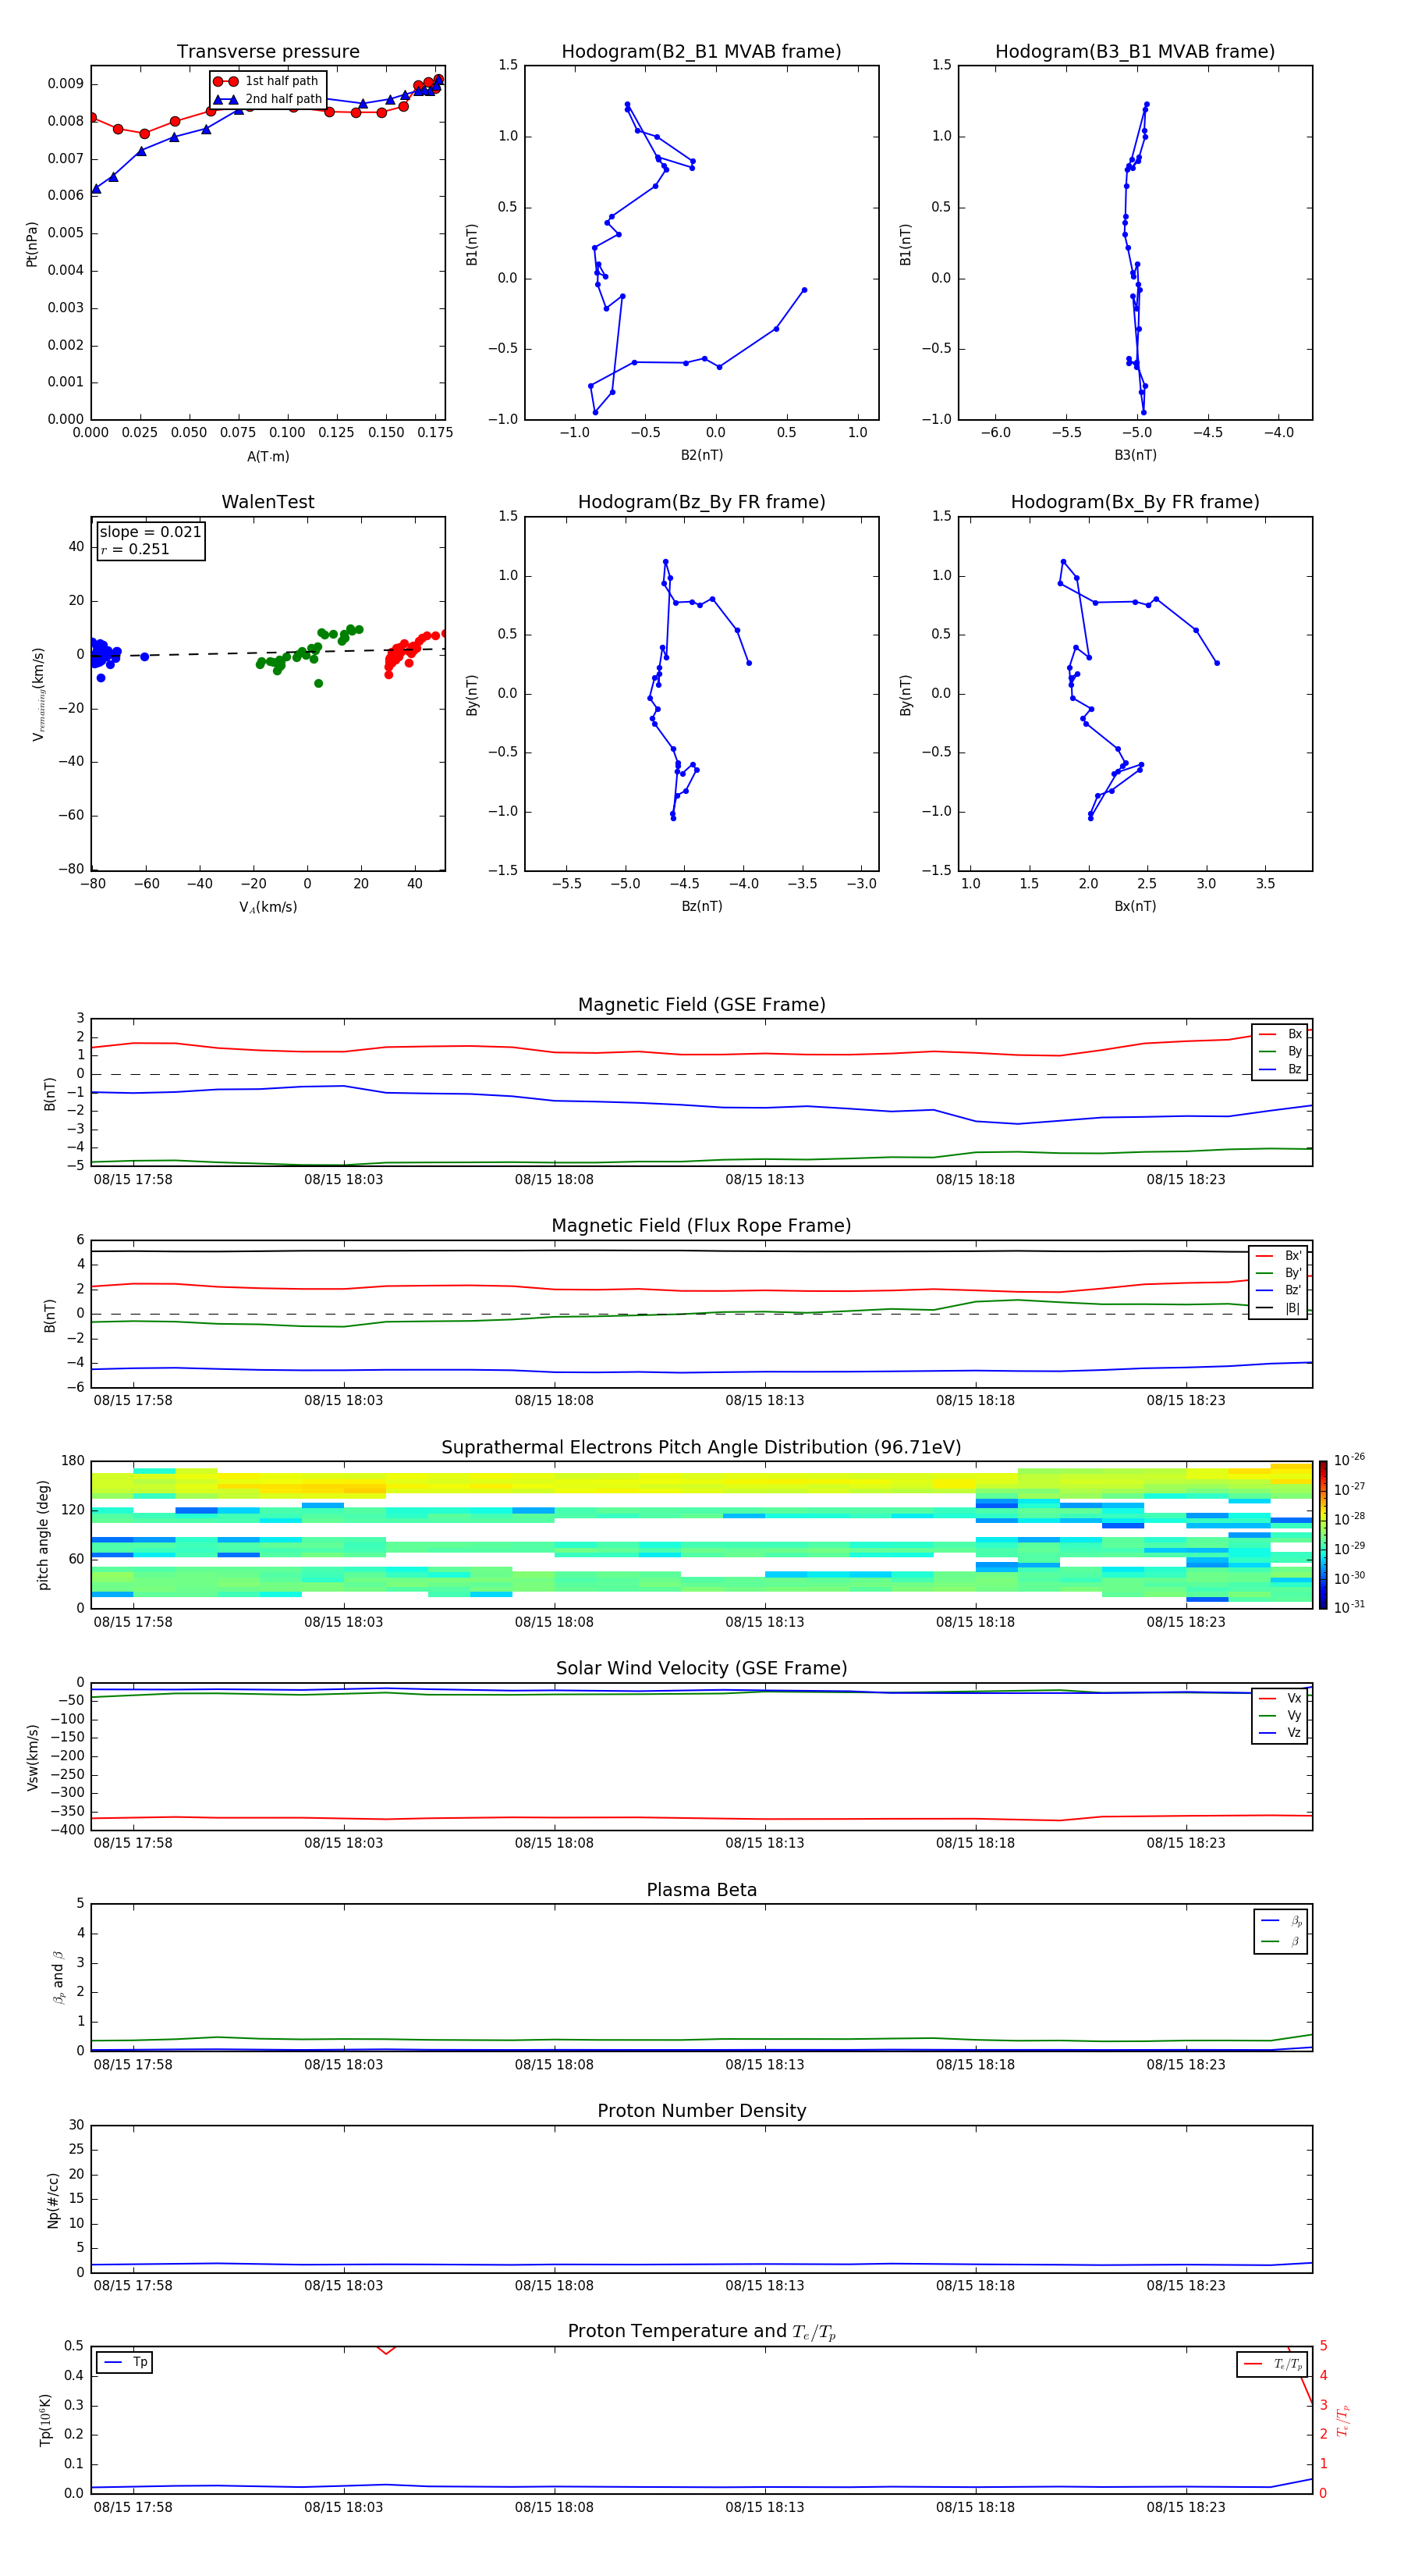Click the 'Bx(nT)' x-axis label
1404x2576 pixels.
[1135, 907]
